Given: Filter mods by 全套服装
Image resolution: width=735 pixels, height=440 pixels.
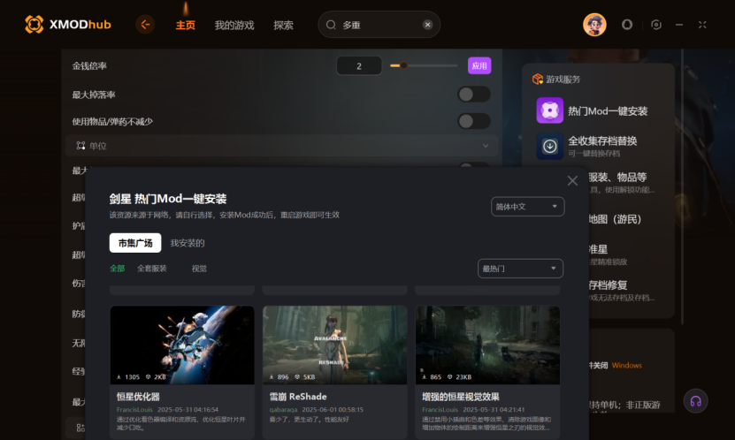Looking at the screenshot, I should (152, 269).
